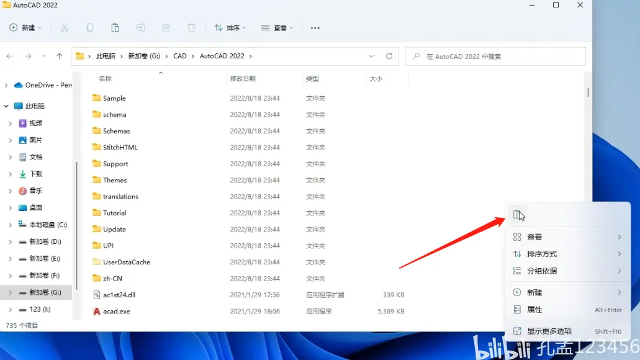Click the Rename icon in toolbar
The width and height of the screenshot is (640, 360).
click(x=140, y=28)
